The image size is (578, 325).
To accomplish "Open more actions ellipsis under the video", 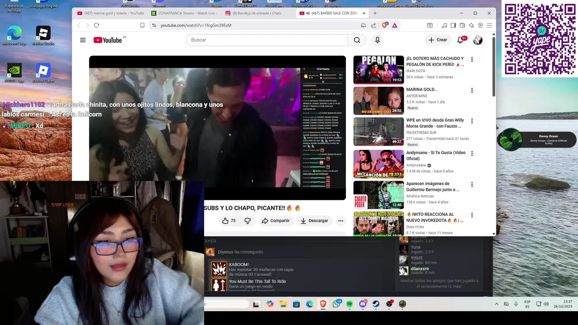I will click(x=340, y=221).
